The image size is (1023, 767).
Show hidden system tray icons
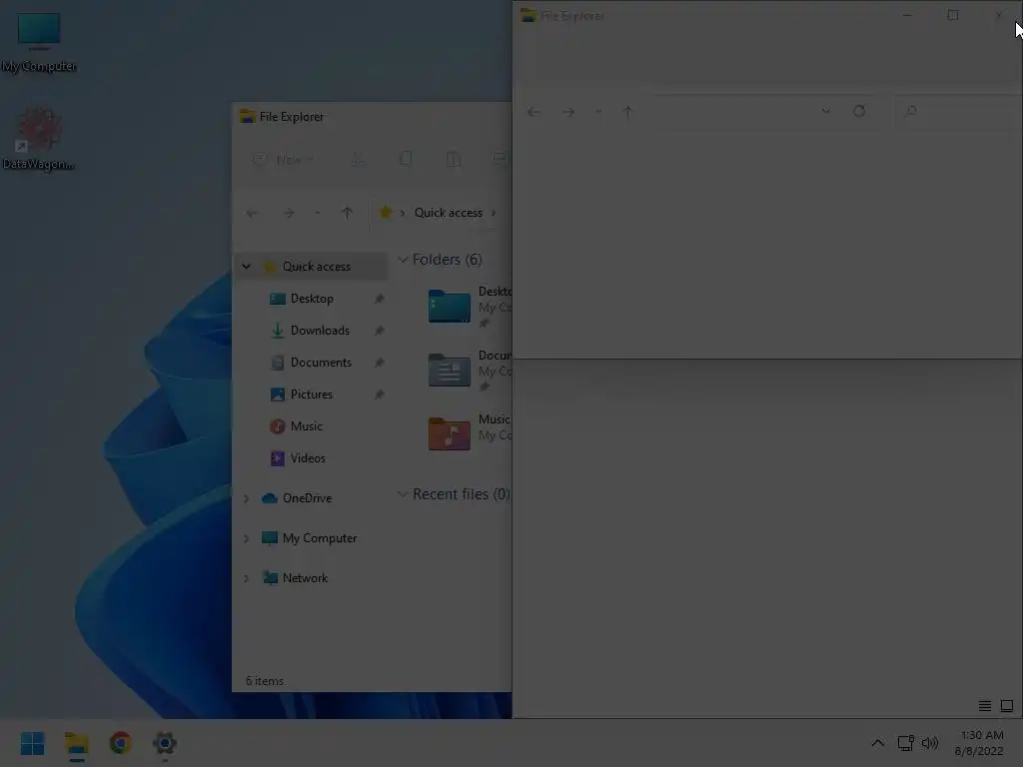tap(878, 743)
